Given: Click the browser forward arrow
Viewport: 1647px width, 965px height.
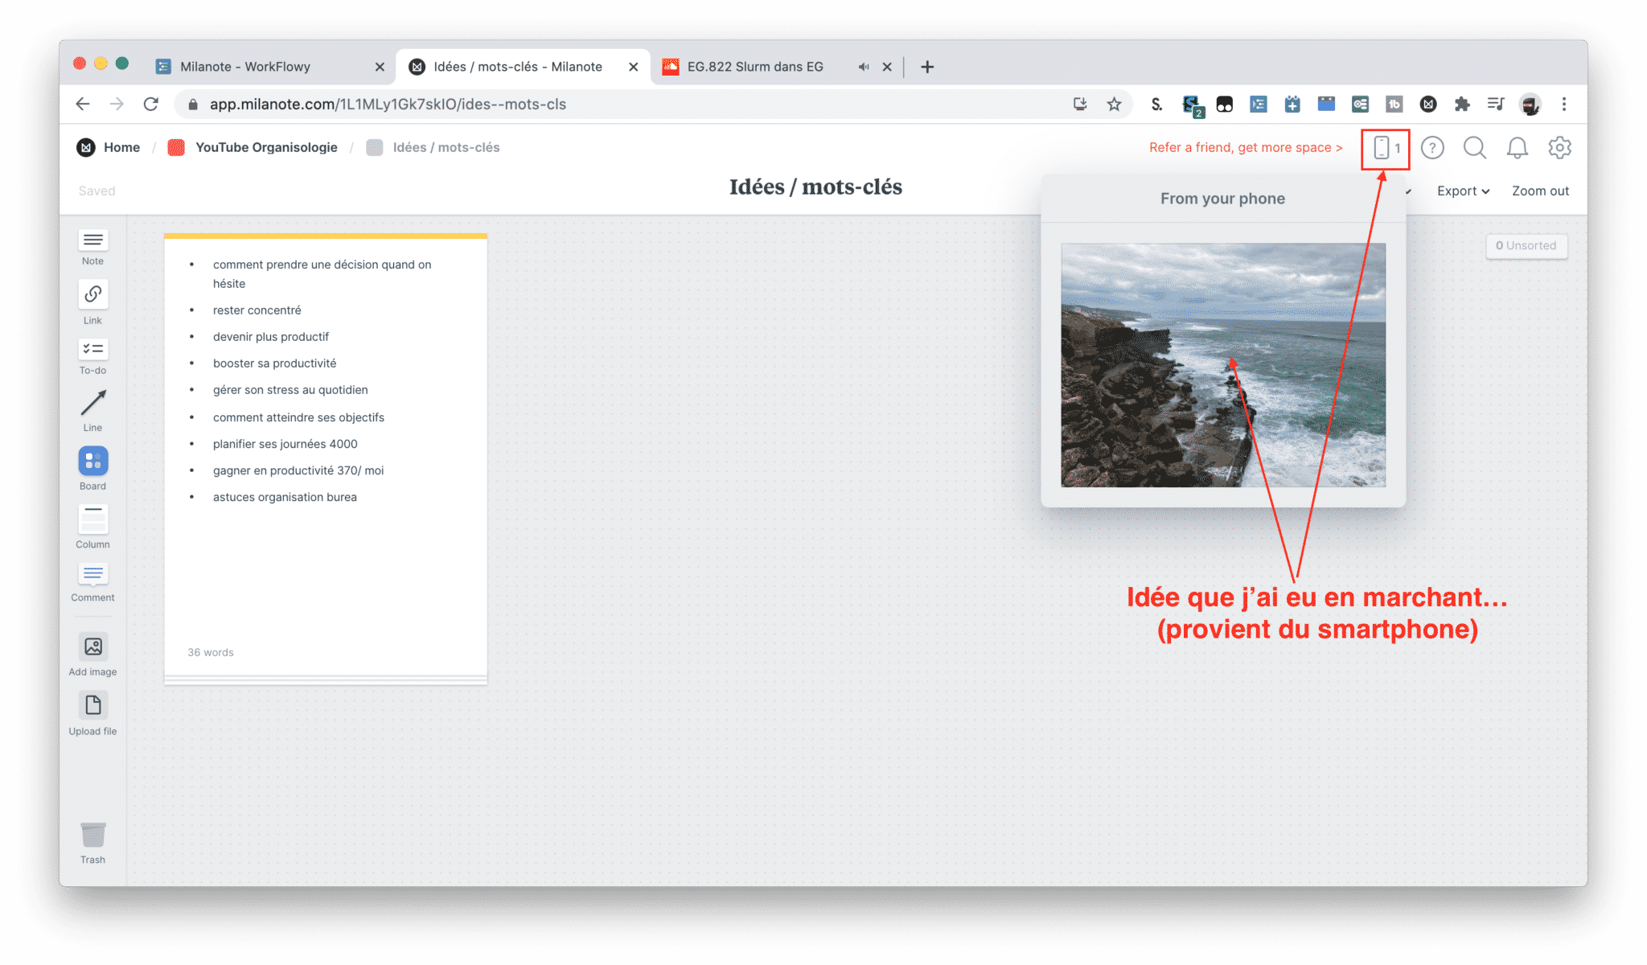Looking at the screenshot, I should tap(117, 104).
